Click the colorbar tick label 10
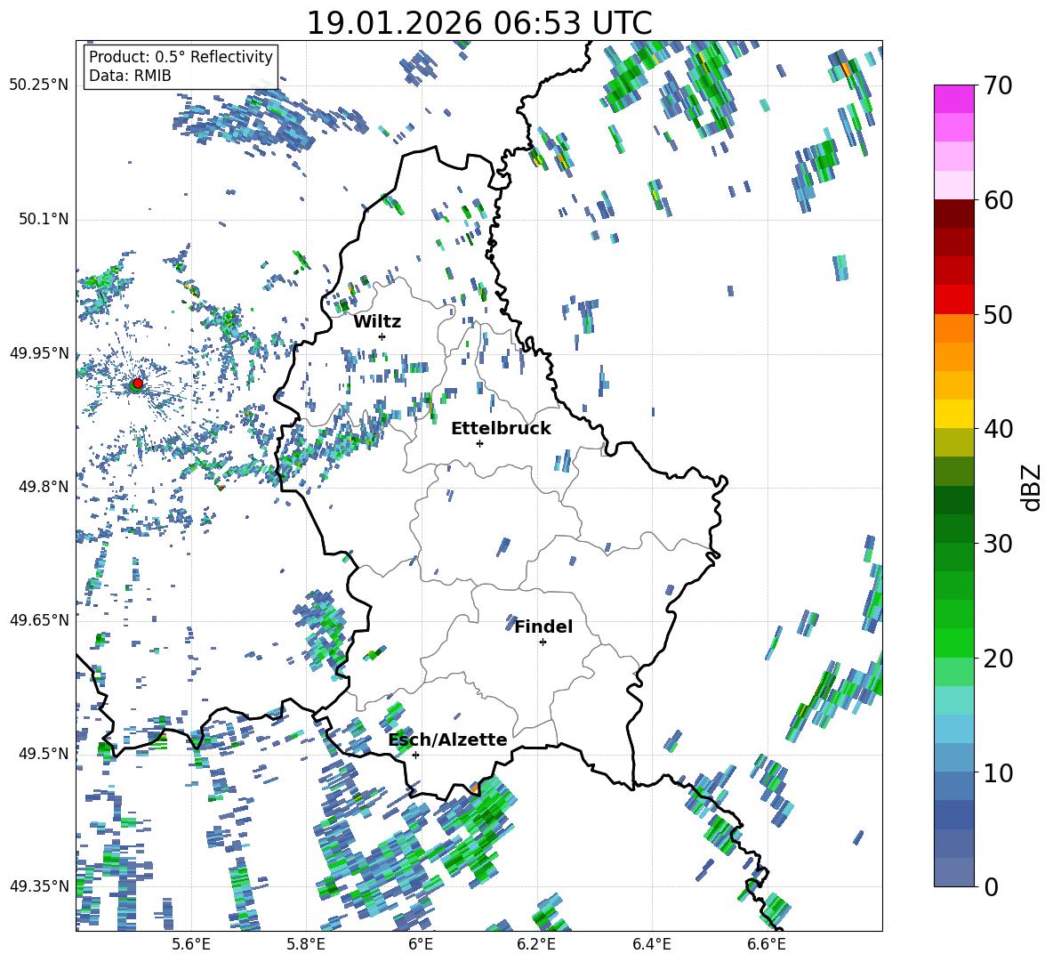The width and height of the screenshot is (1053, 962). coord(998,772)
